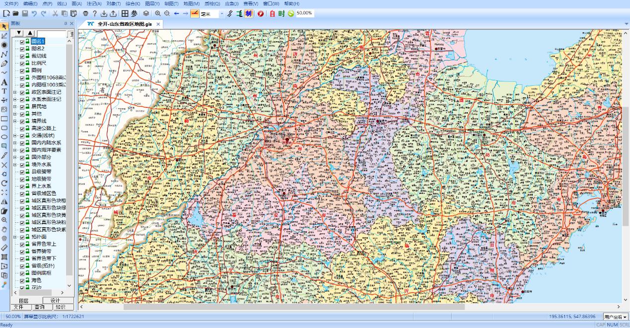Open the 用户坐标 dropdown in status bar

616,317
